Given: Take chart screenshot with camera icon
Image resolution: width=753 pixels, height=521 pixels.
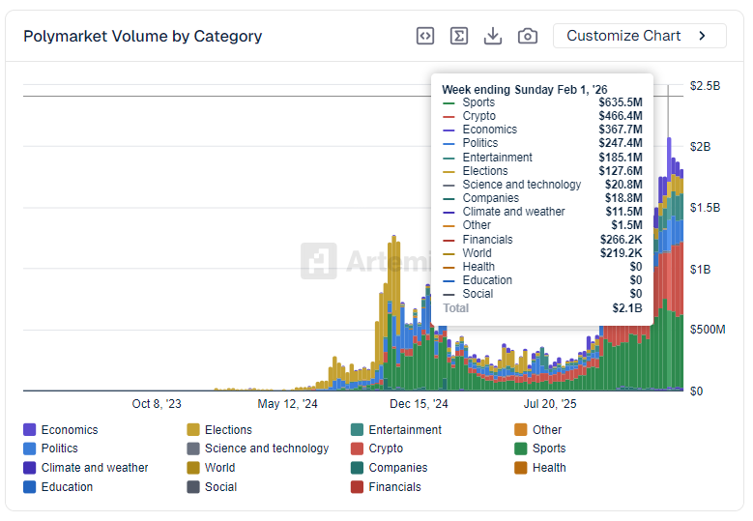Looking at the screenshot, I should click(528, 36).
